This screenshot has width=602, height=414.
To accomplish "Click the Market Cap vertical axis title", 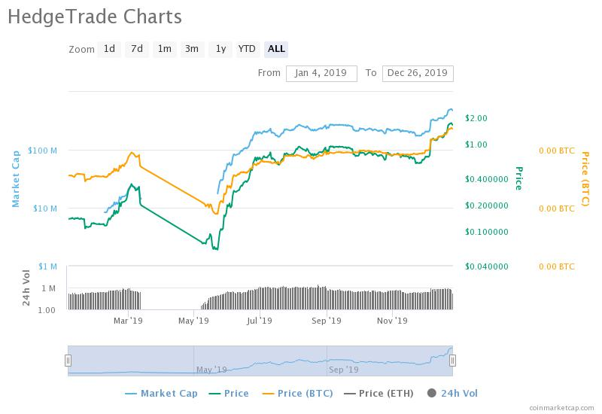I will click(x=16, y=179).
